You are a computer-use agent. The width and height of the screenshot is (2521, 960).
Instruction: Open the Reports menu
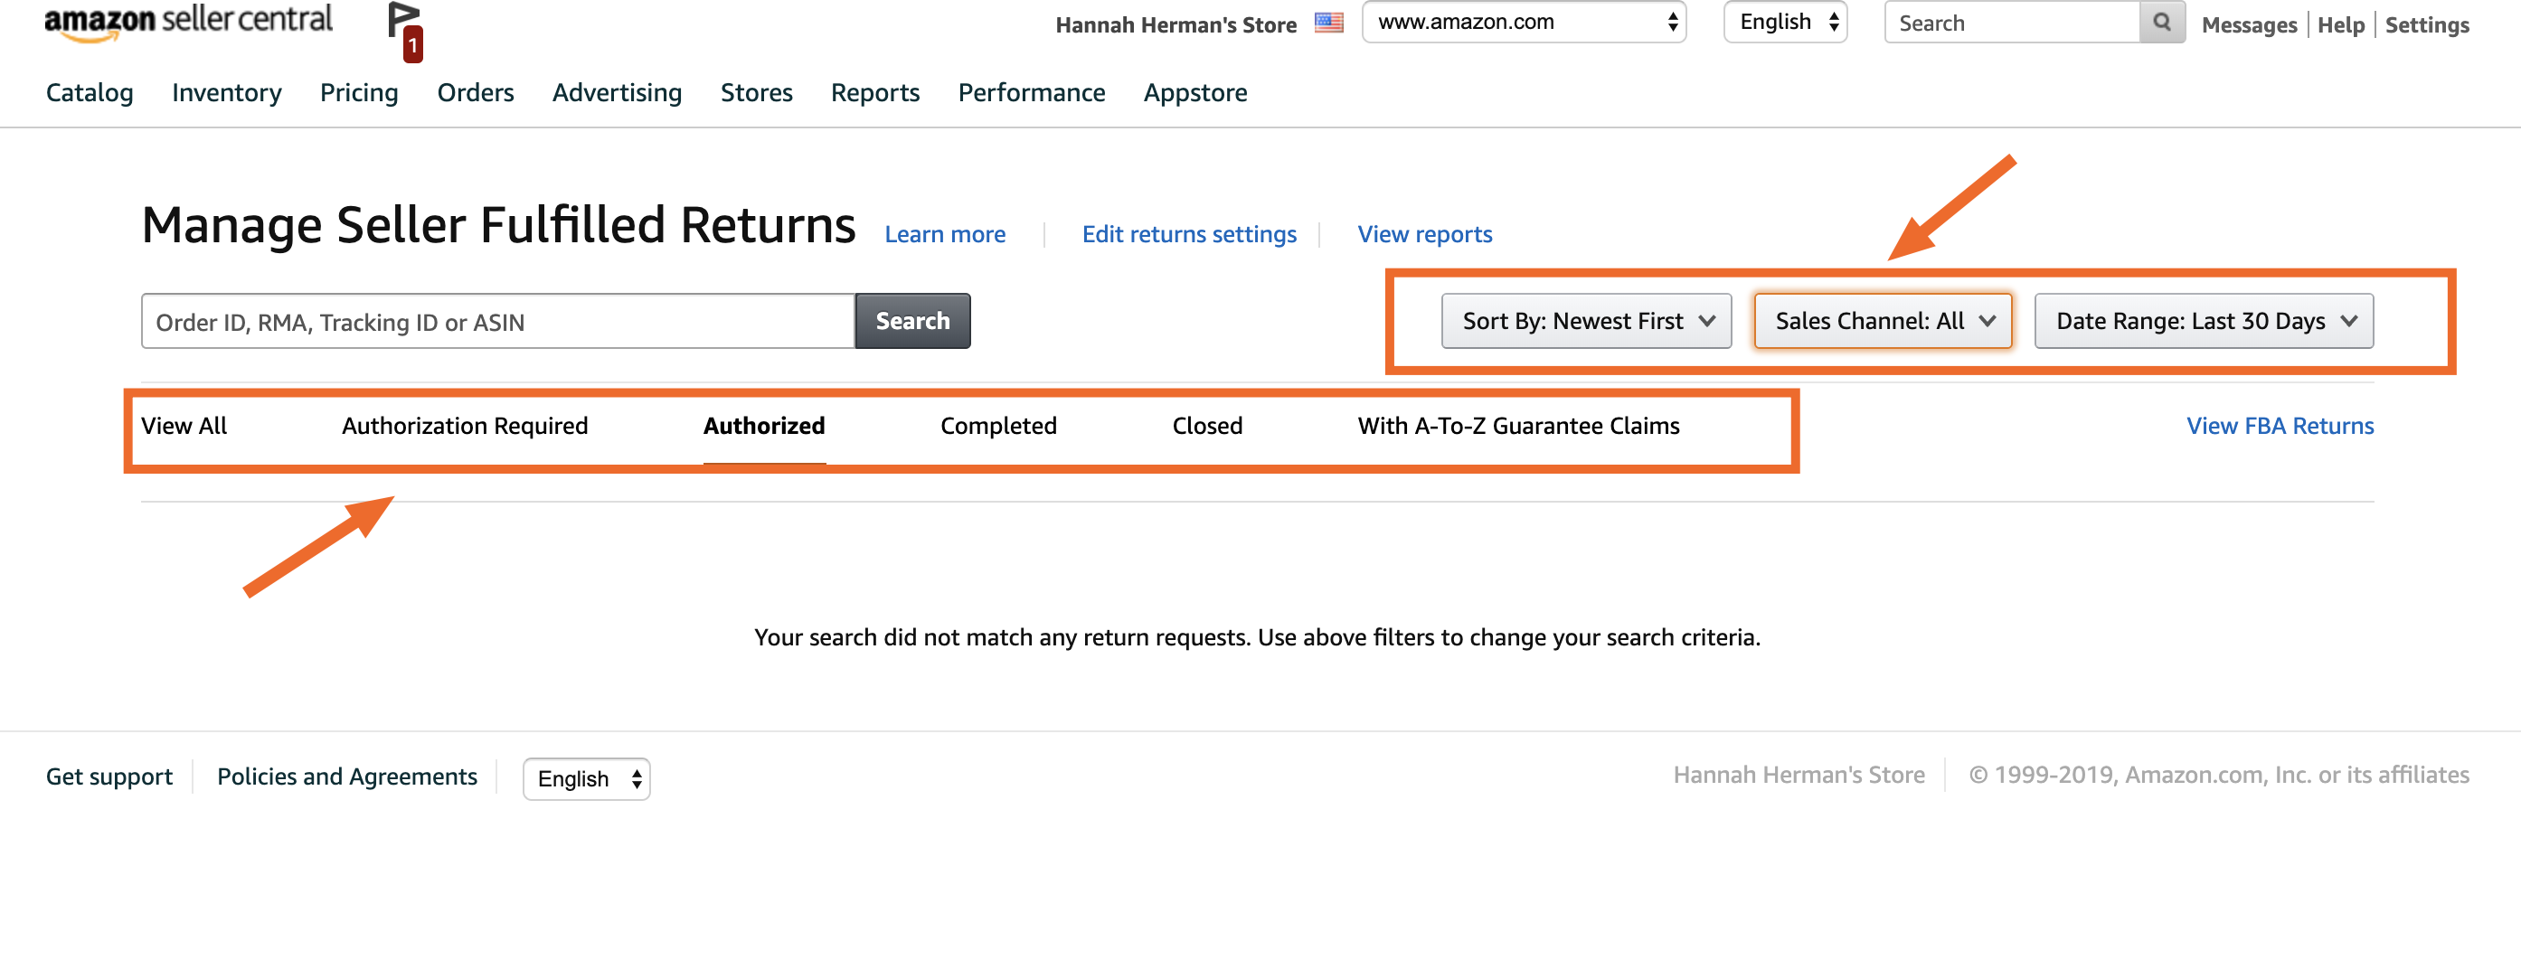click(x=875, y=92)
